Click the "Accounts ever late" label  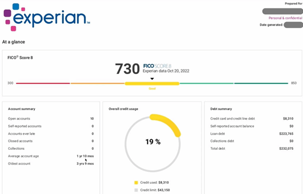(21, 133)
